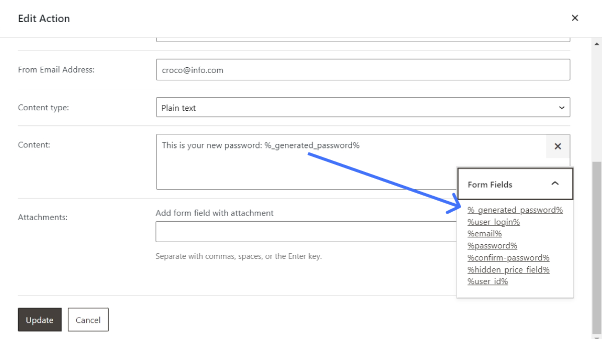Insert the %user_login% macro
This screenshot has height=339, width=602.
click(x=493, y=222)
